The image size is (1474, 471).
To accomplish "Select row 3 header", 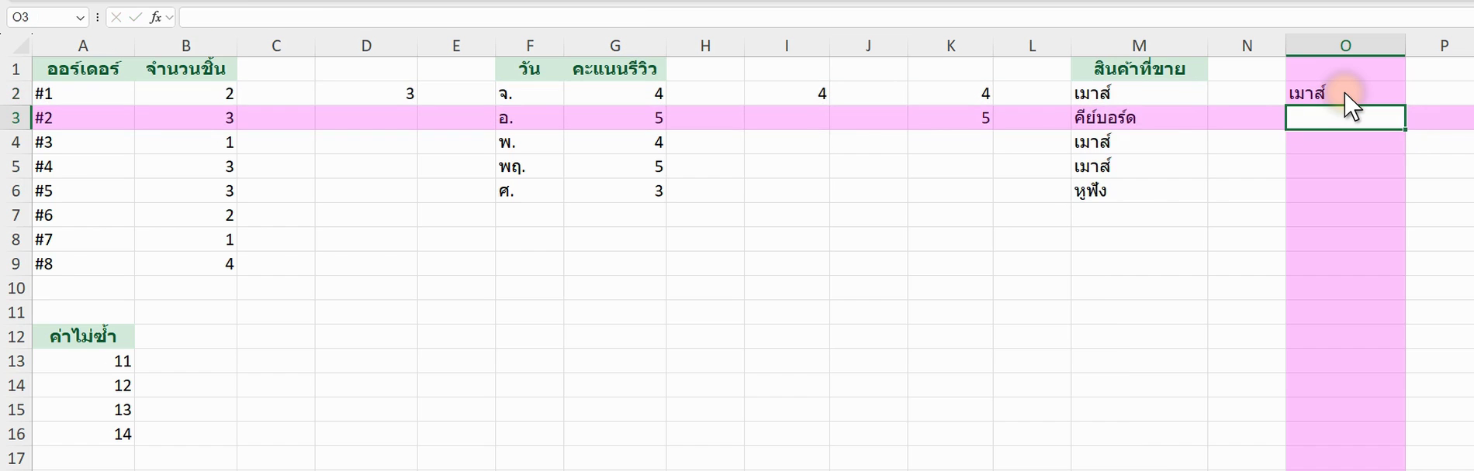I will click(x=16, y=118).
